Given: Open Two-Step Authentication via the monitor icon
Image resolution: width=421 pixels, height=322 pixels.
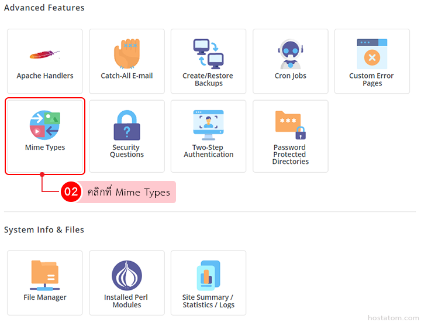Looking at the screenshot, I should (x=209, y=125).
